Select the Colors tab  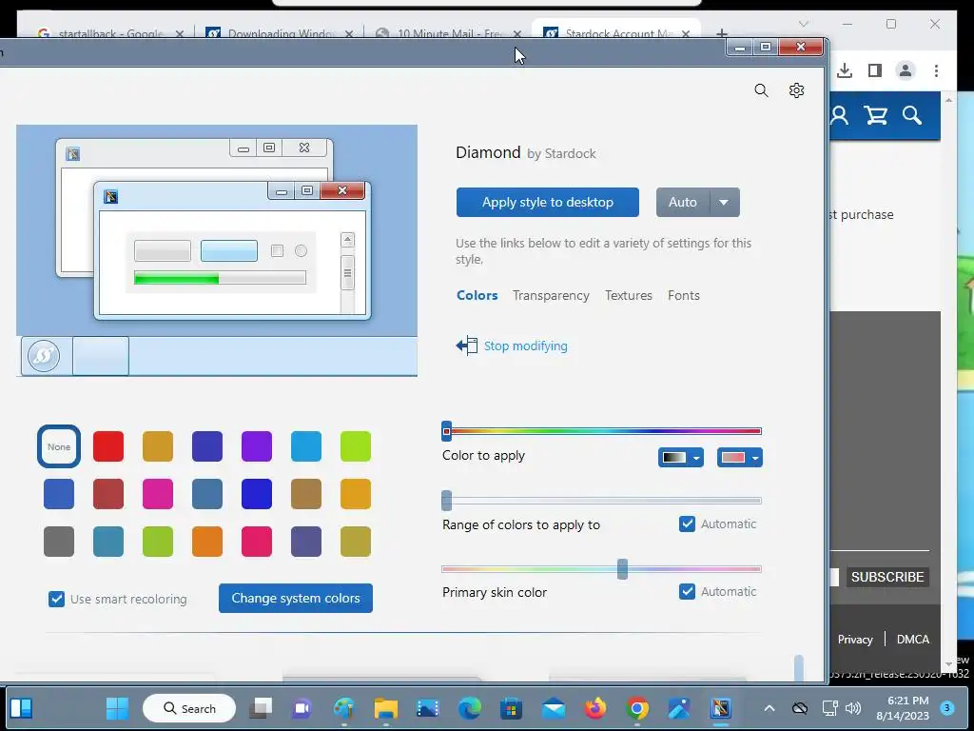point(477,295)
